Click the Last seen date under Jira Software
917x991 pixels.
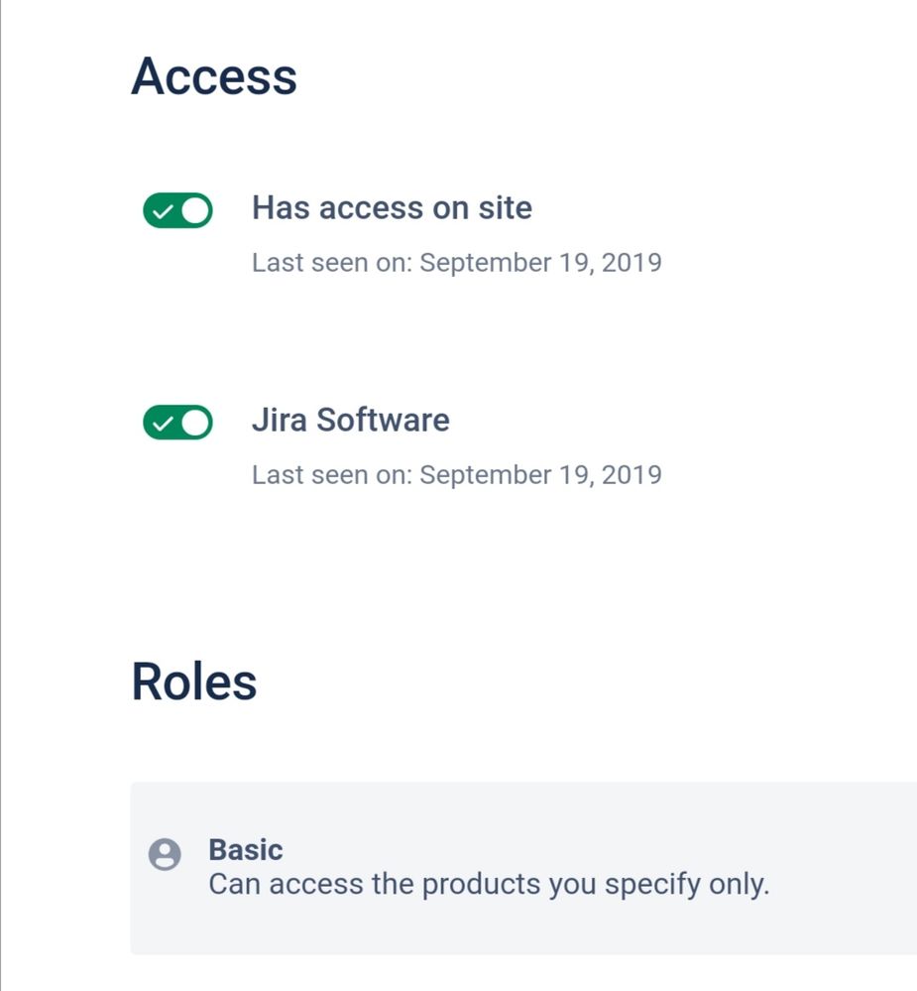(x=457, y=474)
